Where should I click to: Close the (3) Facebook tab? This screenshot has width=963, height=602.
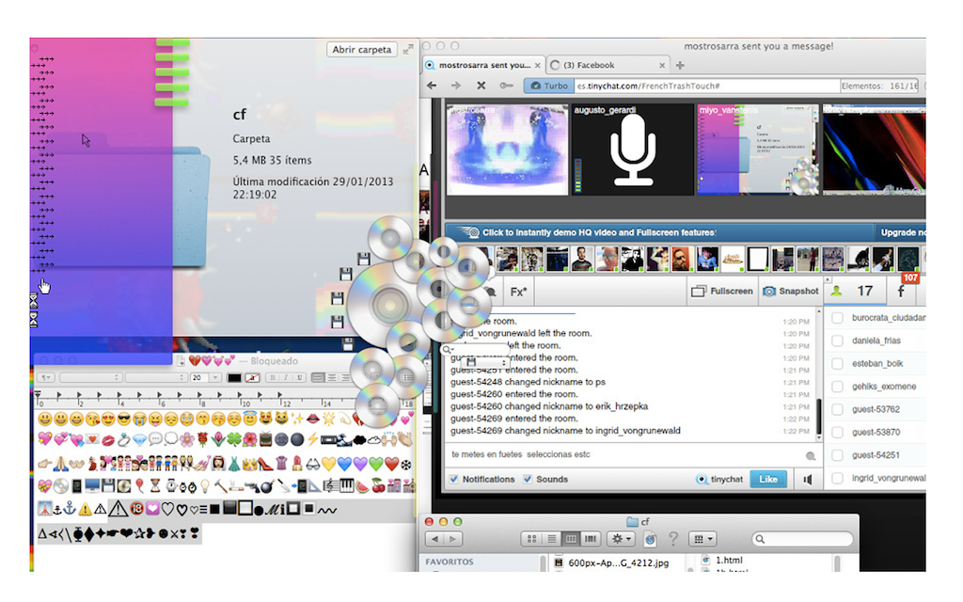click(x=662, y=65)
